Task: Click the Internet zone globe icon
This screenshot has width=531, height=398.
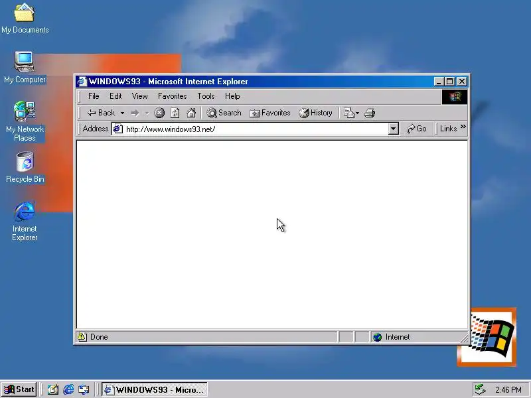Action: pos(377,337)
